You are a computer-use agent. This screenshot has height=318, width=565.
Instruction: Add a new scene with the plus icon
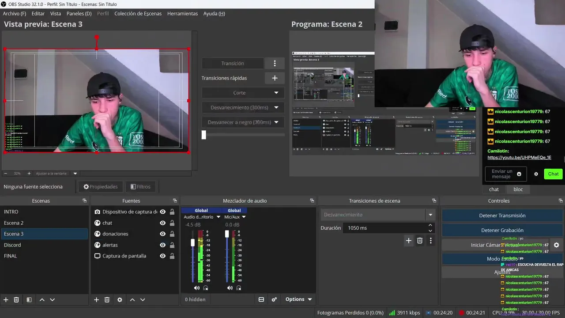(6, 299)
